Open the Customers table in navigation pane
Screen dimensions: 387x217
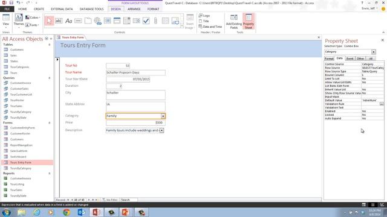(x=17, y=49)
